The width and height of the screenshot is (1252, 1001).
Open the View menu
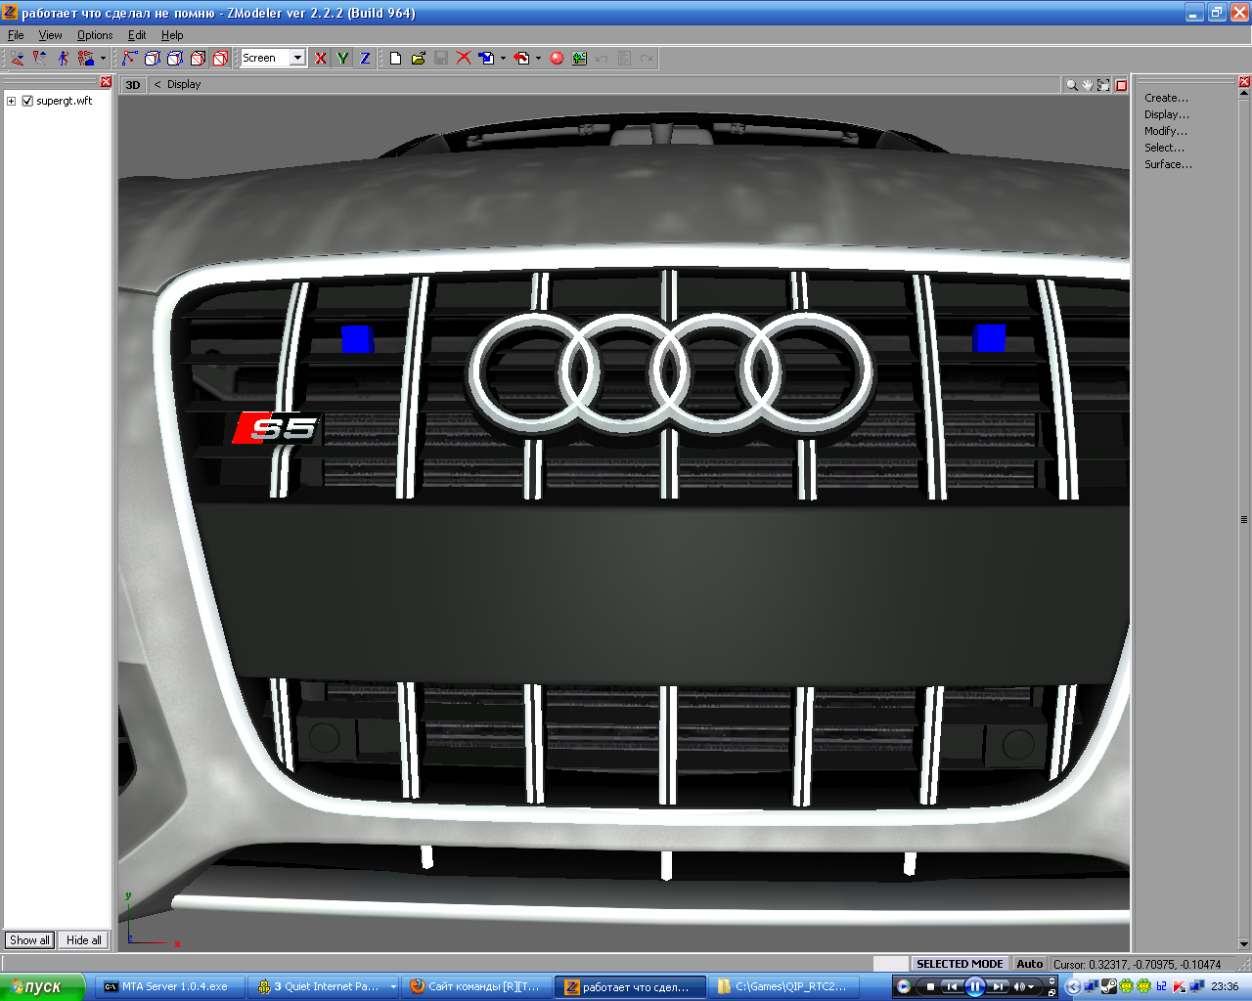point(50,35)
